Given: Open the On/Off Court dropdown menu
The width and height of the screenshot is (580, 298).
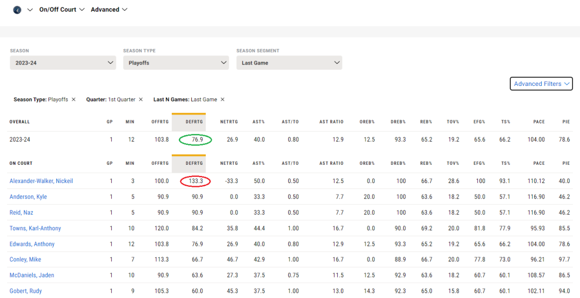Looking at the screenshot, I should click(62, 10).
